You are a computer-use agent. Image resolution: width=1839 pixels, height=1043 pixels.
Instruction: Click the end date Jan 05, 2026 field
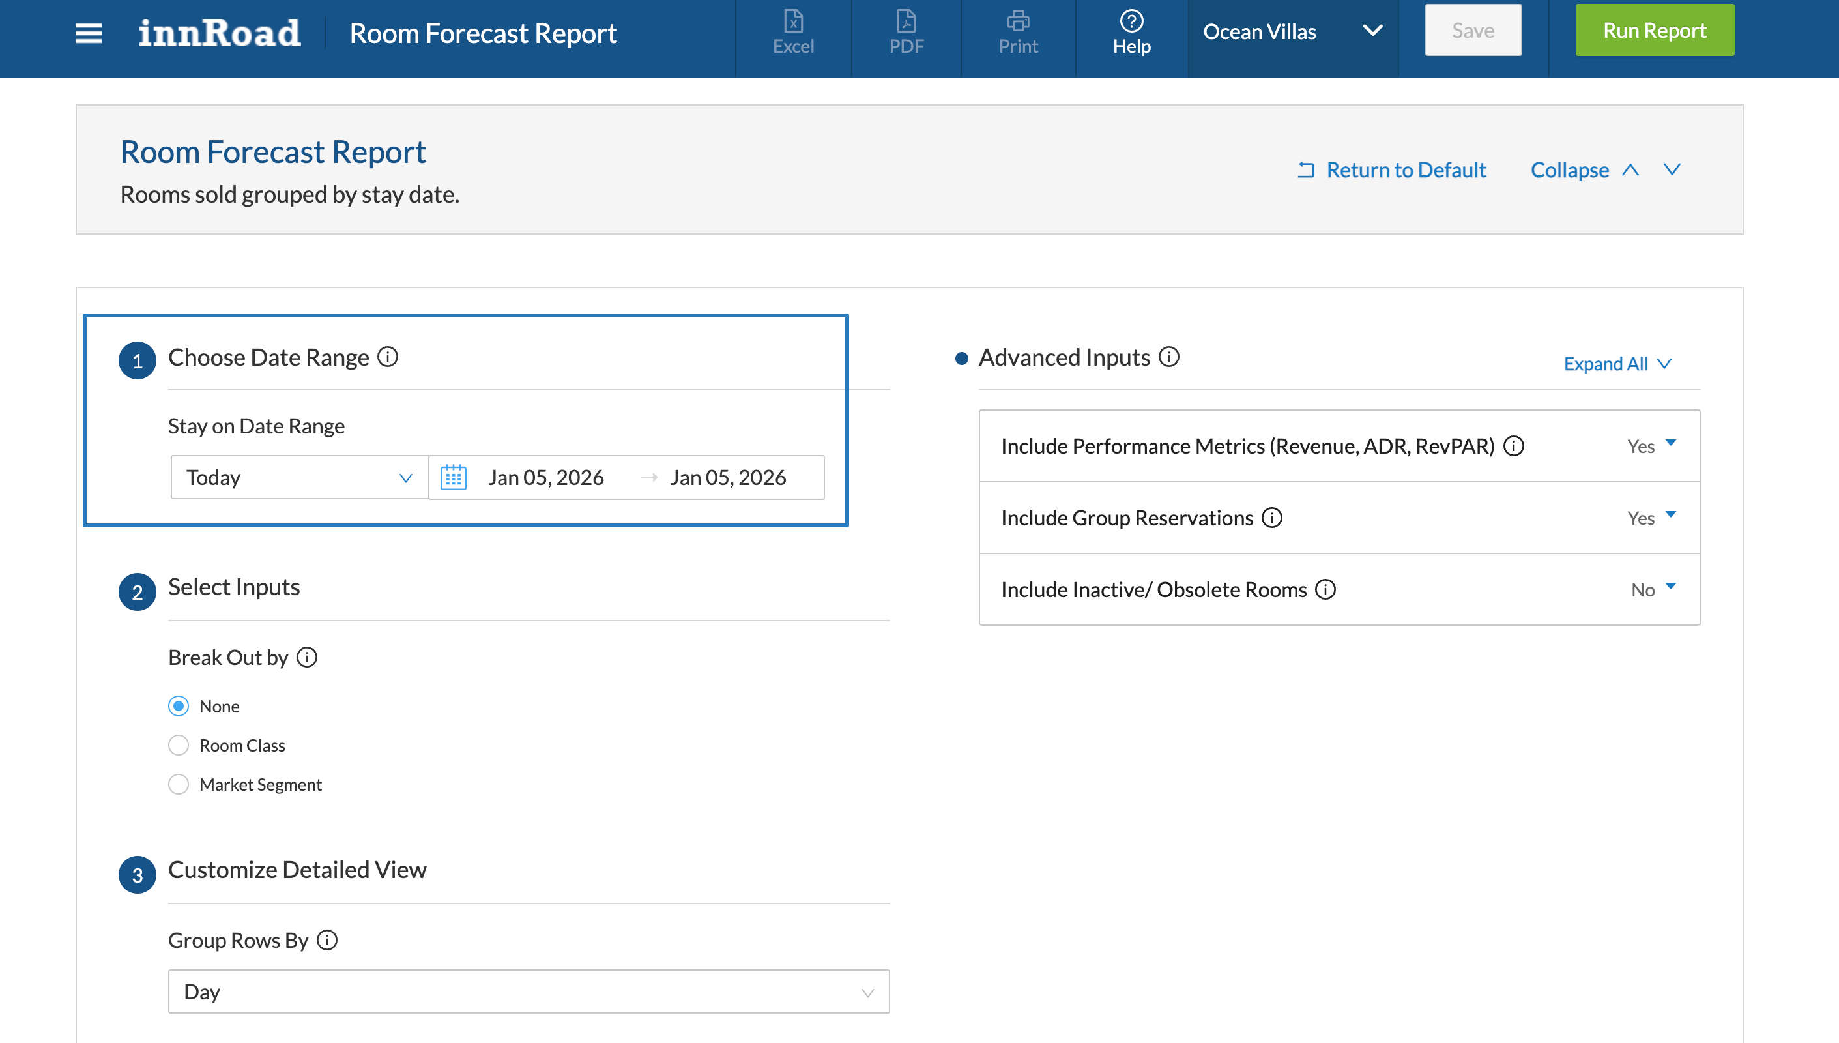point(727,477)
